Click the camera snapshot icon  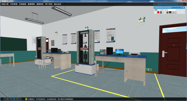tap(173, 12)
